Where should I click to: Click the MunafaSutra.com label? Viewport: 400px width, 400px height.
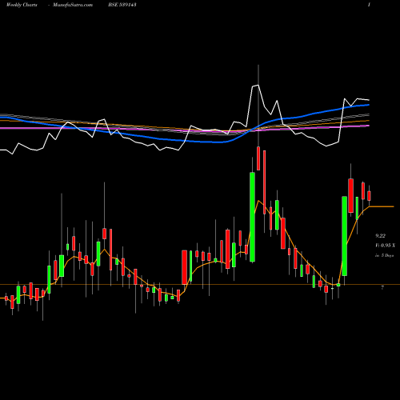click(73, 5)
